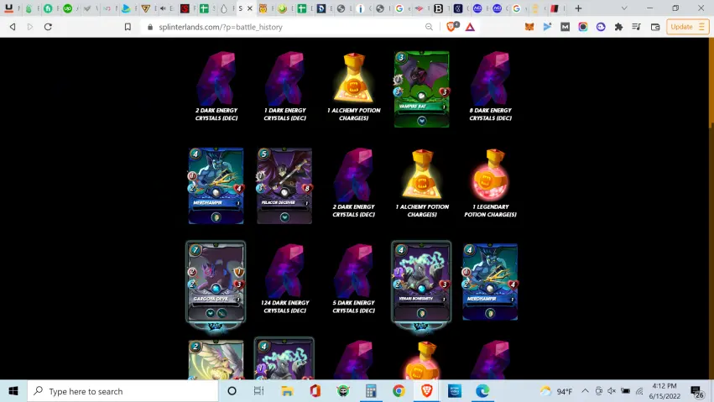Image resolution: width=714 pixels, height=402 pixels.
Task: Open the Windows Start menu
Action: [13, 391]
